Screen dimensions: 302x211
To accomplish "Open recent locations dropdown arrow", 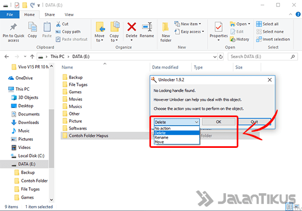I will click(25, 57).
